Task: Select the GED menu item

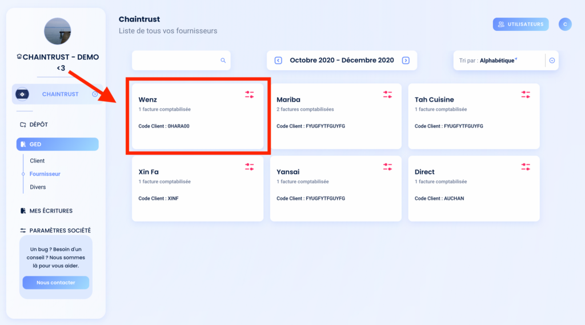Action: tap(58, 145)
